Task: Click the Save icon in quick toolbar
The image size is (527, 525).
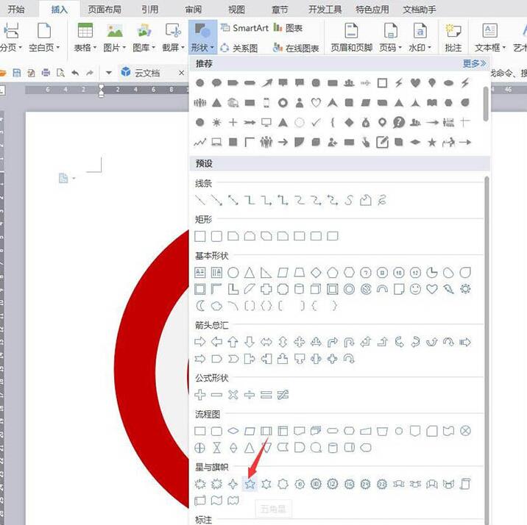Action: coord(16,73)
